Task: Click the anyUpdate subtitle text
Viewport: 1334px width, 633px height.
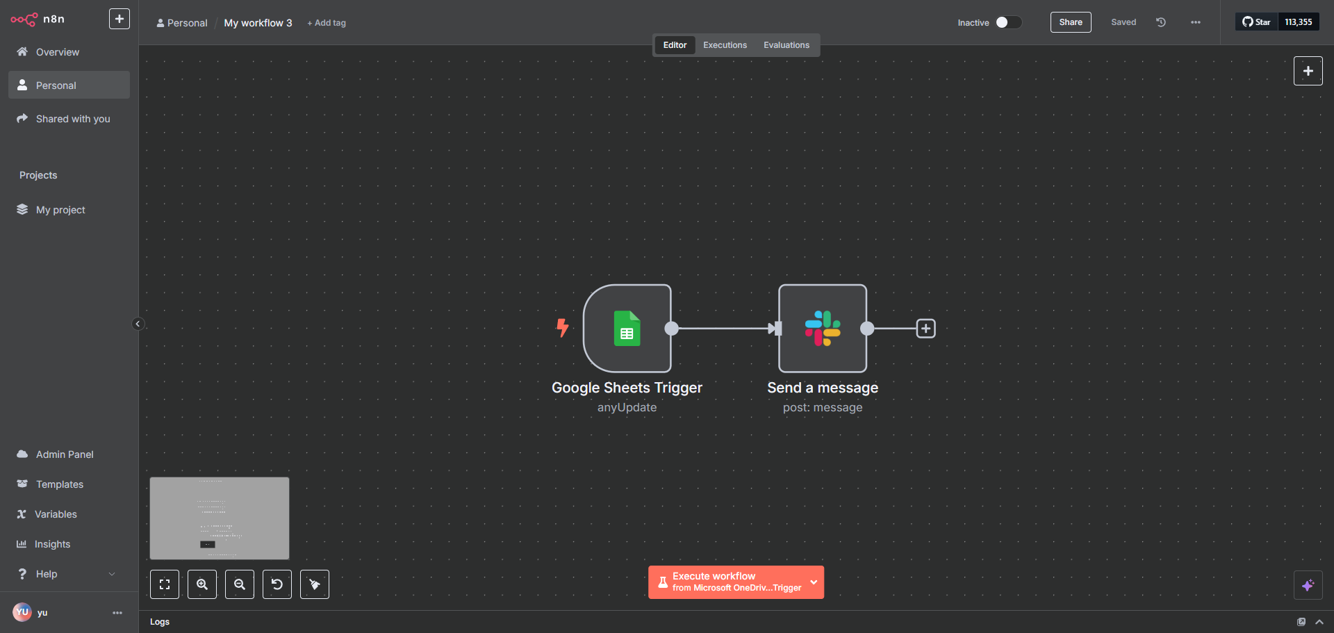Action: (627, 407)
